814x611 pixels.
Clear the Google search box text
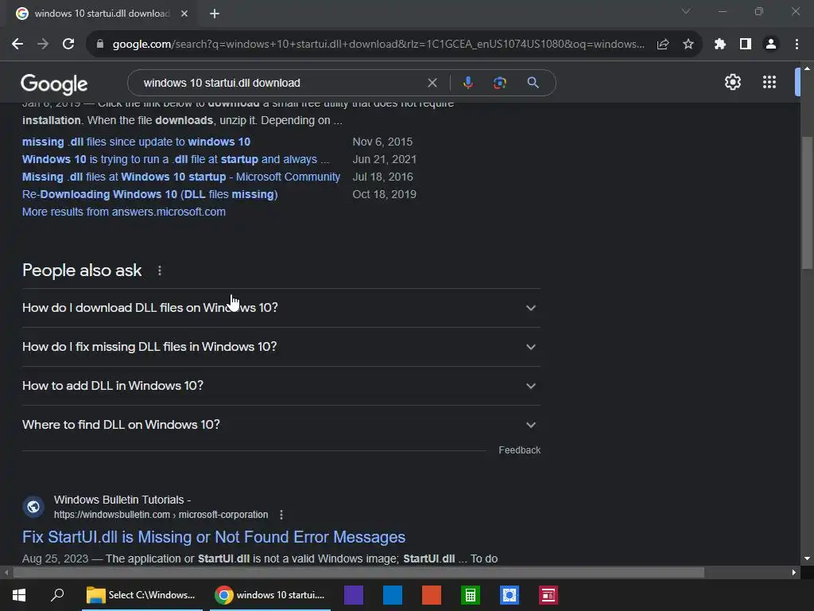pos(432,83)
